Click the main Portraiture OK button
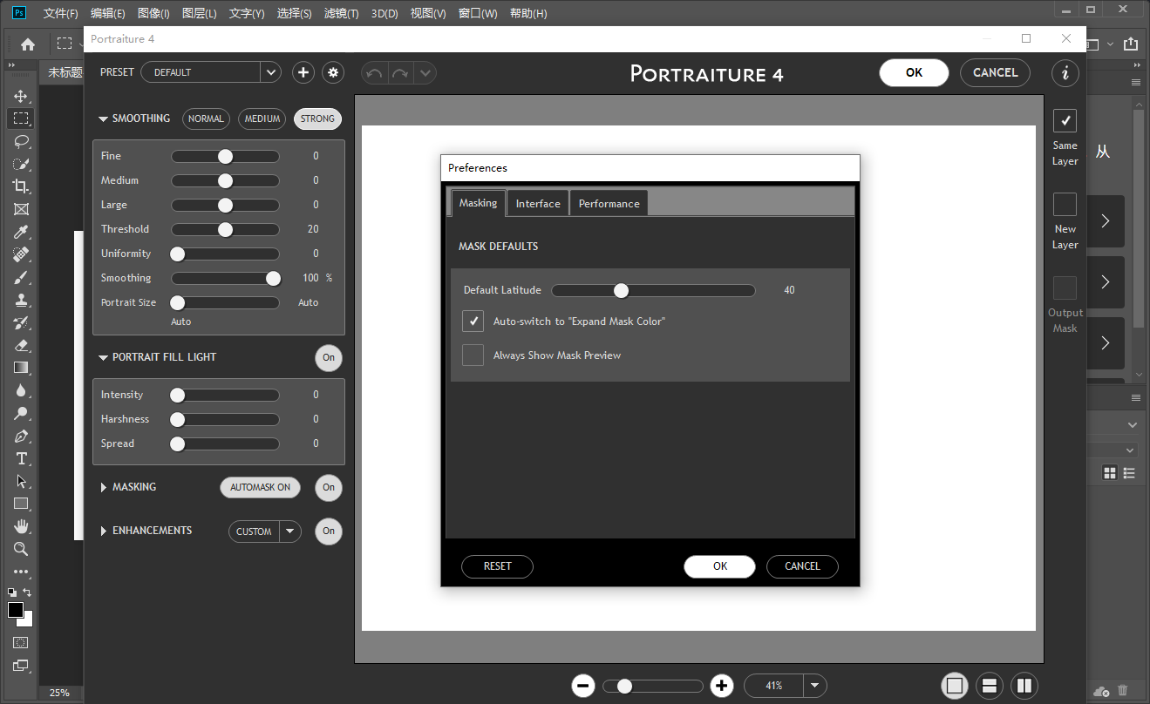The width and height of the screenshot is (1150, 704). 914,73
